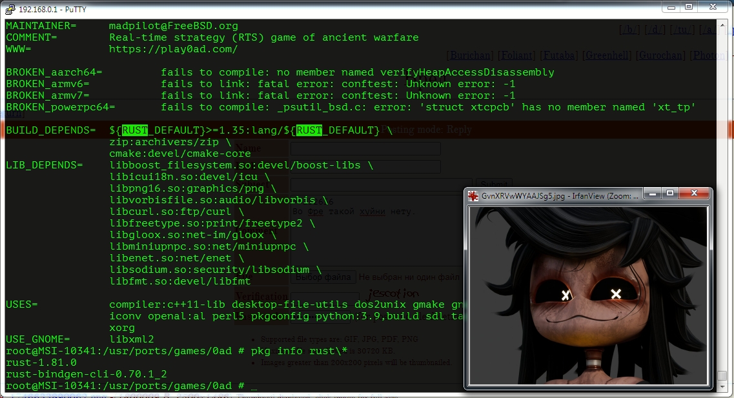Click the 'BROKEN_powerpc64=' variable

(61, 107)
